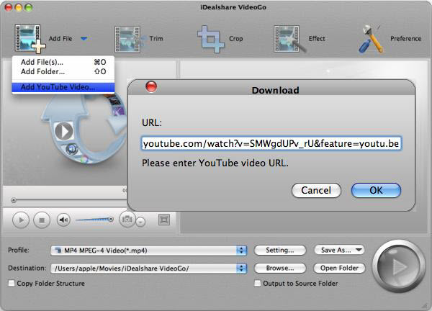Click the Add File filmstrip icon

coord(30,39)
